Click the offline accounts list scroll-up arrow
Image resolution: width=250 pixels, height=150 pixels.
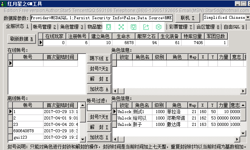coord(82,105)
